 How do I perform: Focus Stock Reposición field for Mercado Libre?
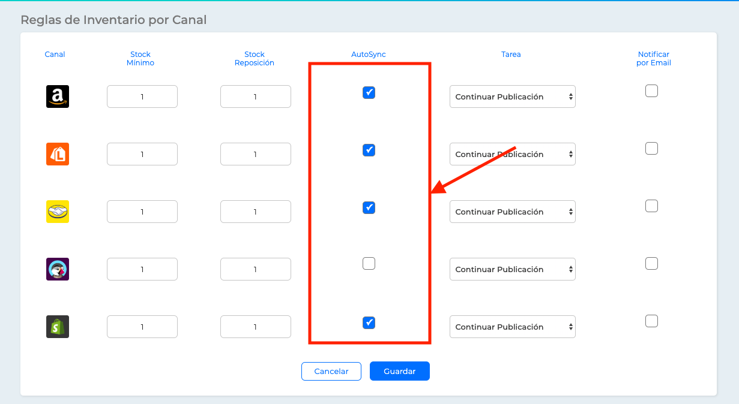256,212
